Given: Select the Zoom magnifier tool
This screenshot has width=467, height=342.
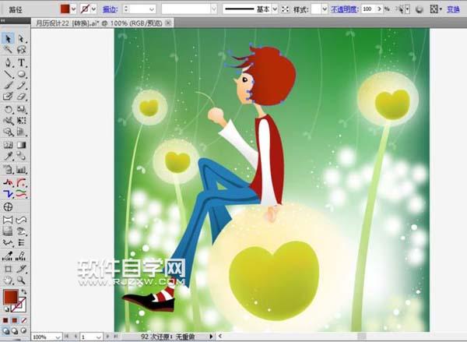Looking at the screenshot, I should pos(21,279).
